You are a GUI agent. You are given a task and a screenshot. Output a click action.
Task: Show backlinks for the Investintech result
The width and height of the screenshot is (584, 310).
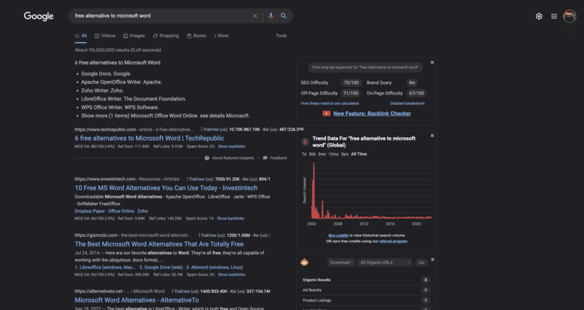[x=230, y=218]
